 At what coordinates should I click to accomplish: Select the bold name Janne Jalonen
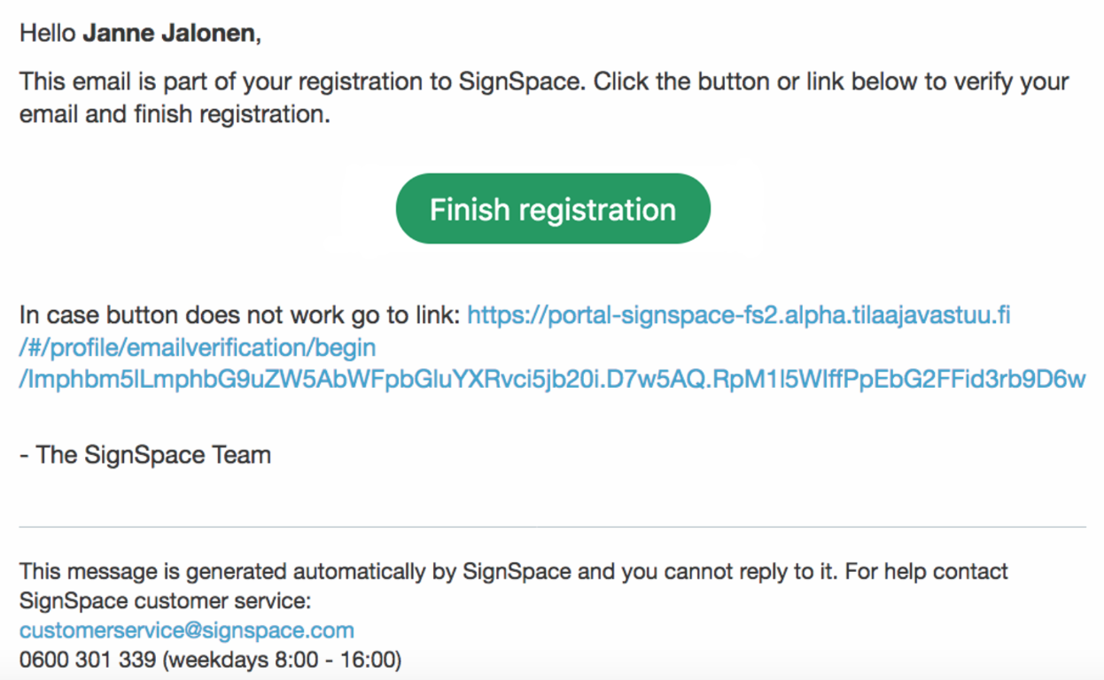169,34
